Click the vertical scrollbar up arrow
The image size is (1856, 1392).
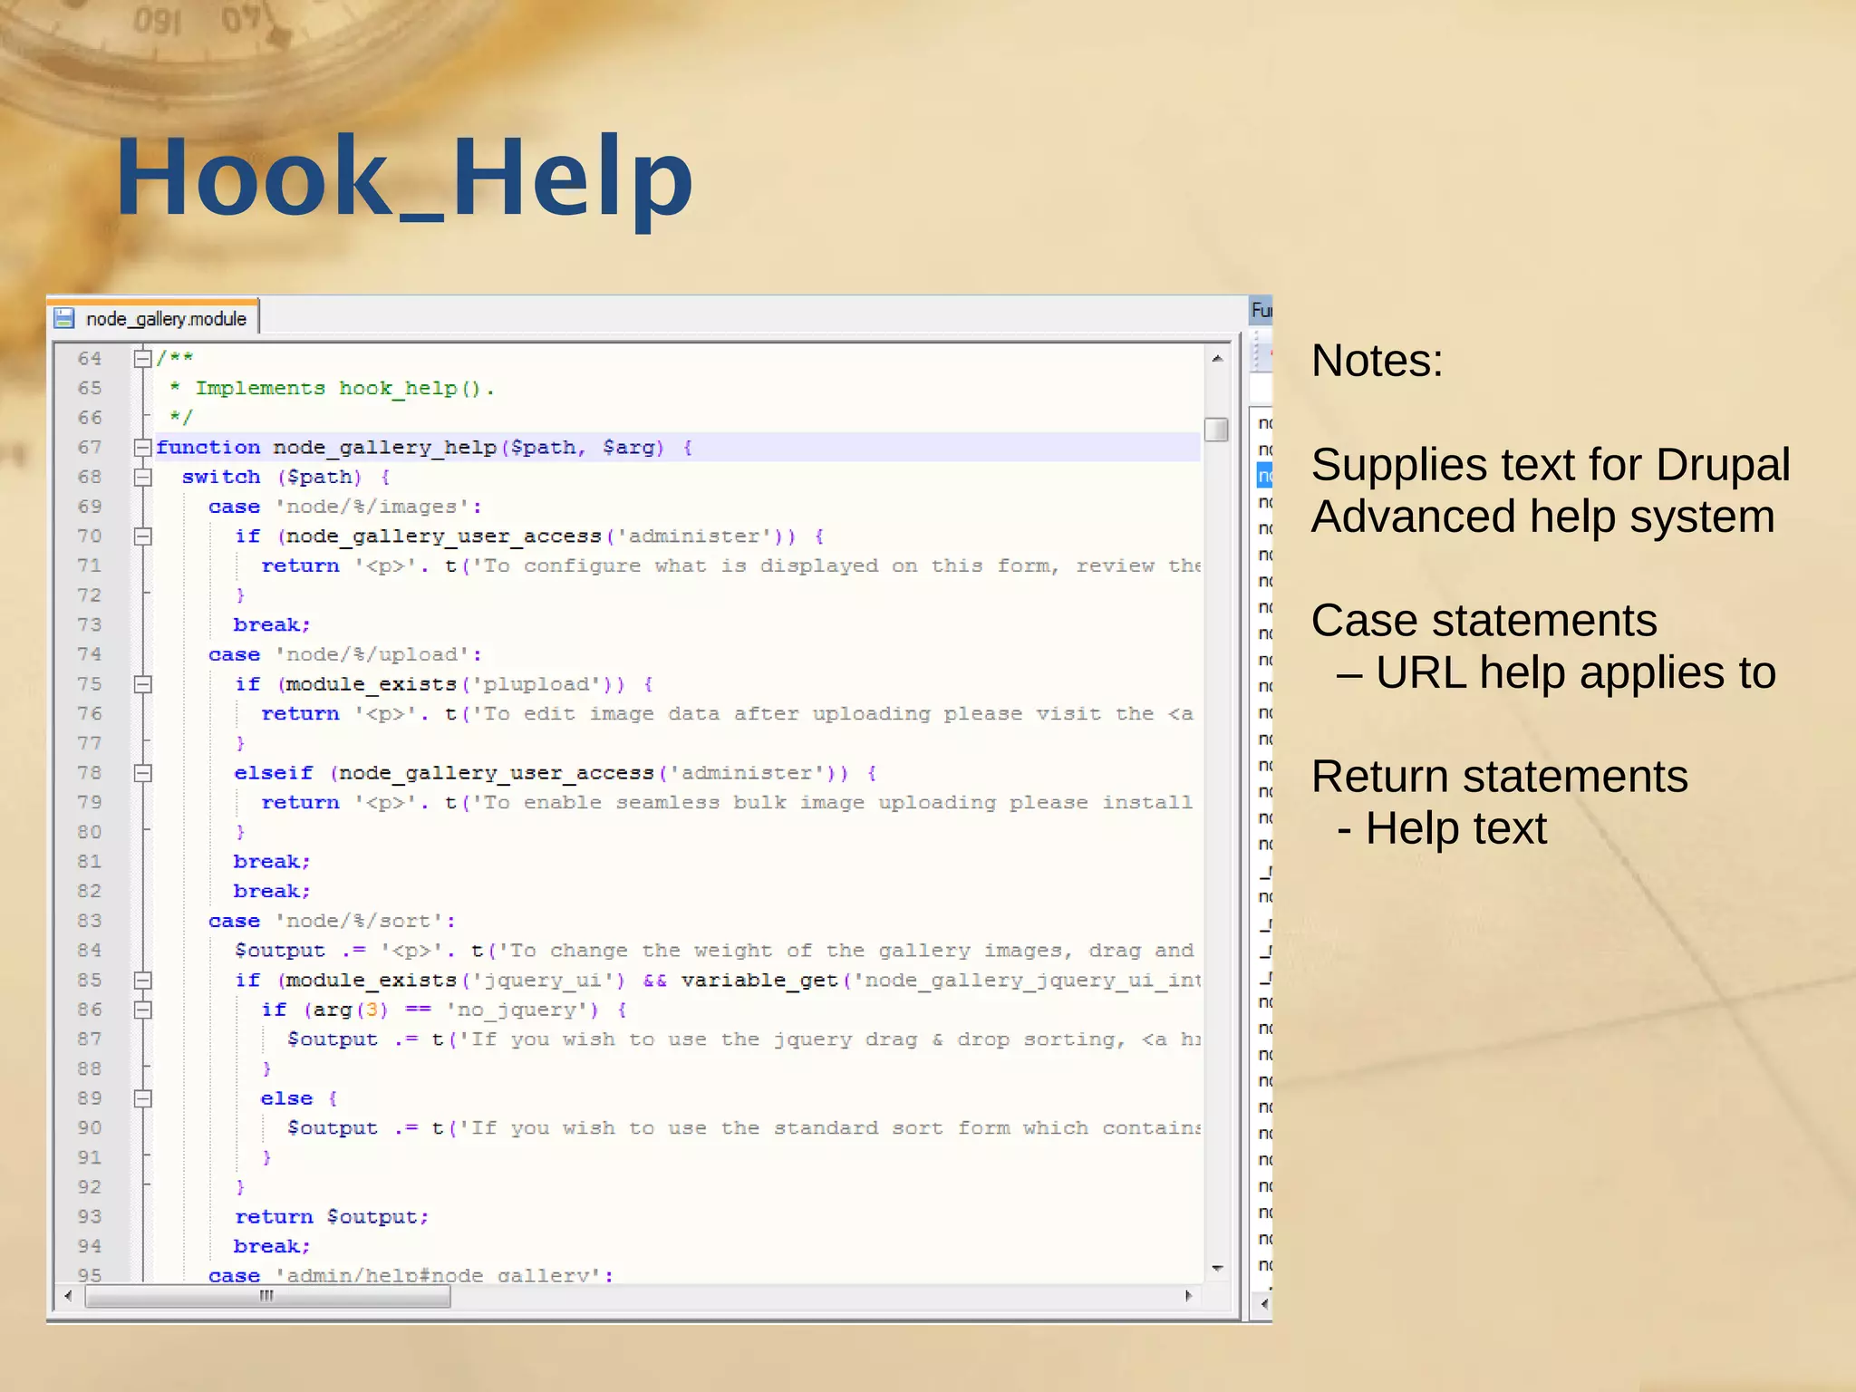[1217, 359]
